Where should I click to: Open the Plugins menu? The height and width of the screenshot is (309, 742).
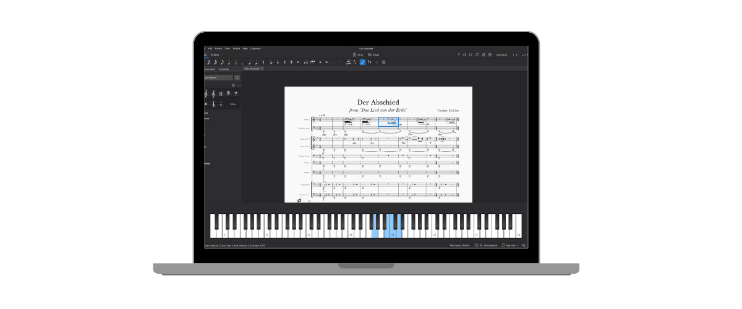point(236,48)
